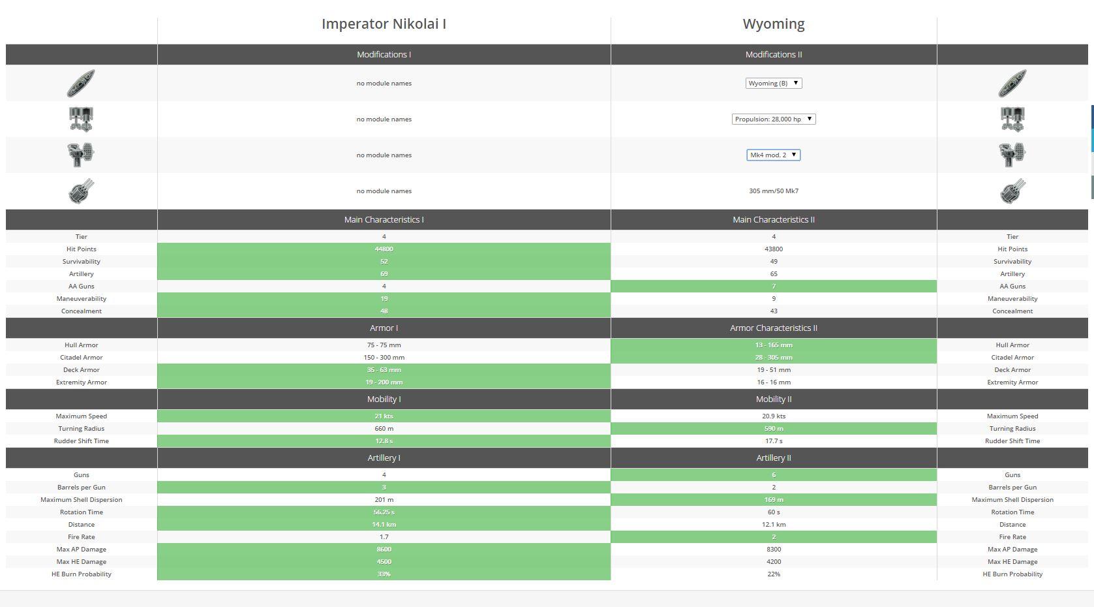This screenshot has height=607, width=1094.
Task: Click the 17.7 s rudder shift cell
Action: [774, 441]
